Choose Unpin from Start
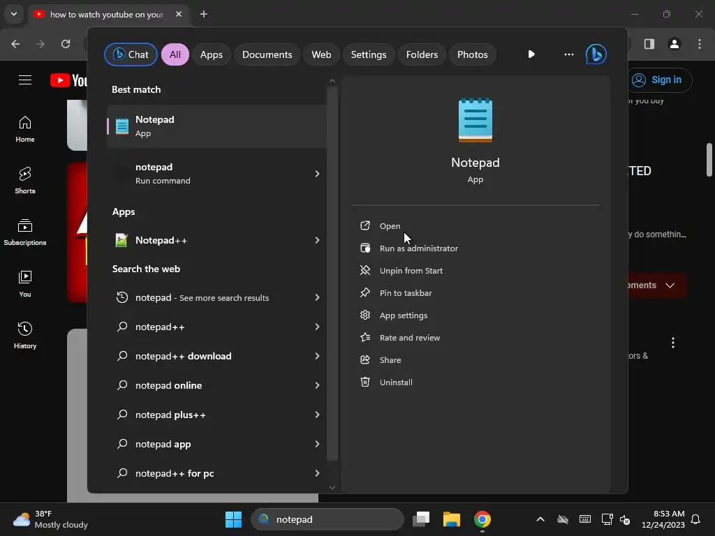Image resolution: width=715 pixels, height=536 pixels. coord(411,271)
